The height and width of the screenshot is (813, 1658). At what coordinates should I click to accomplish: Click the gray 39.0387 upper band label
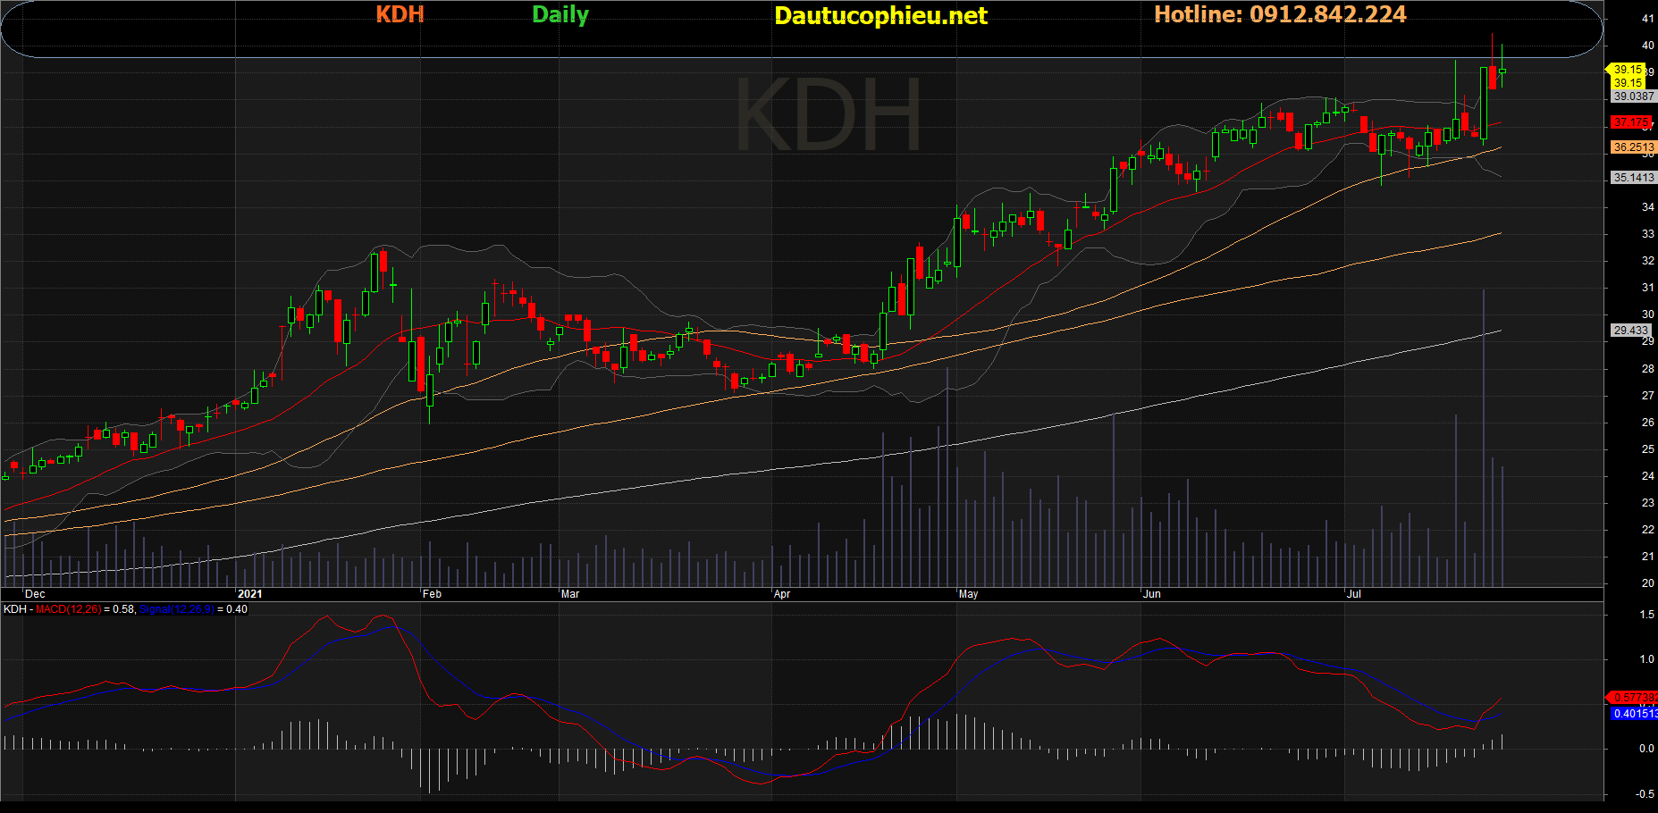1633,96
